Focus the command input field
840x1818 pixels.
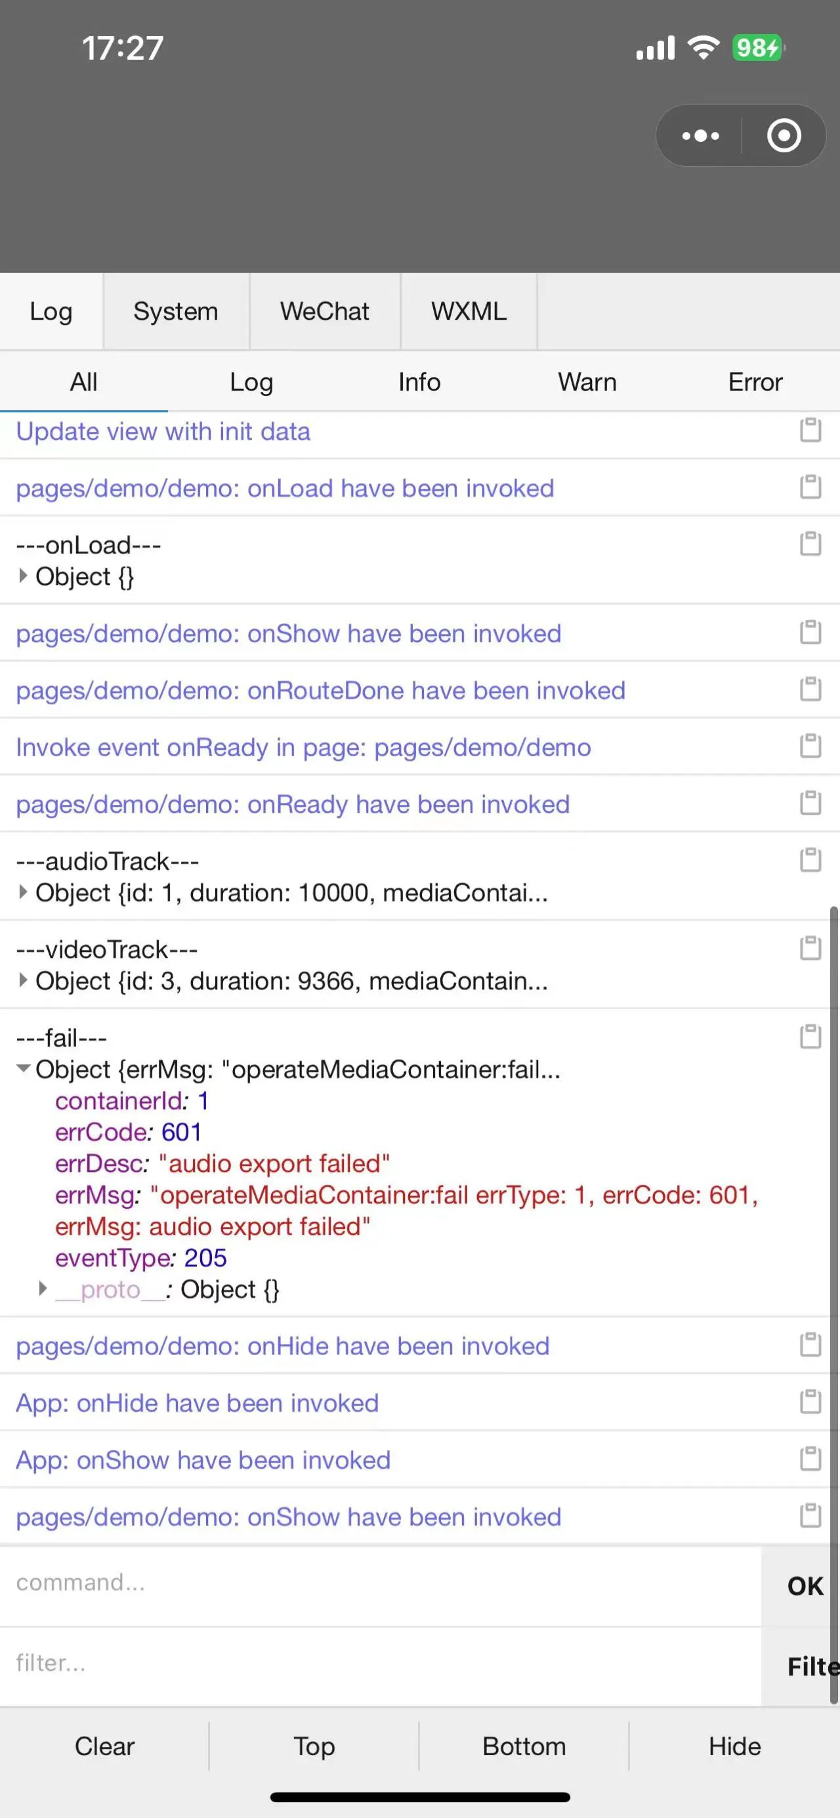(x=381, y=1583)
